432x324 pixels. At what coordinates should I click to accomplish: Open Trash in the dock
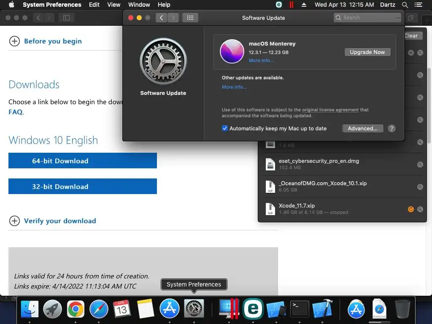(402, 309)
